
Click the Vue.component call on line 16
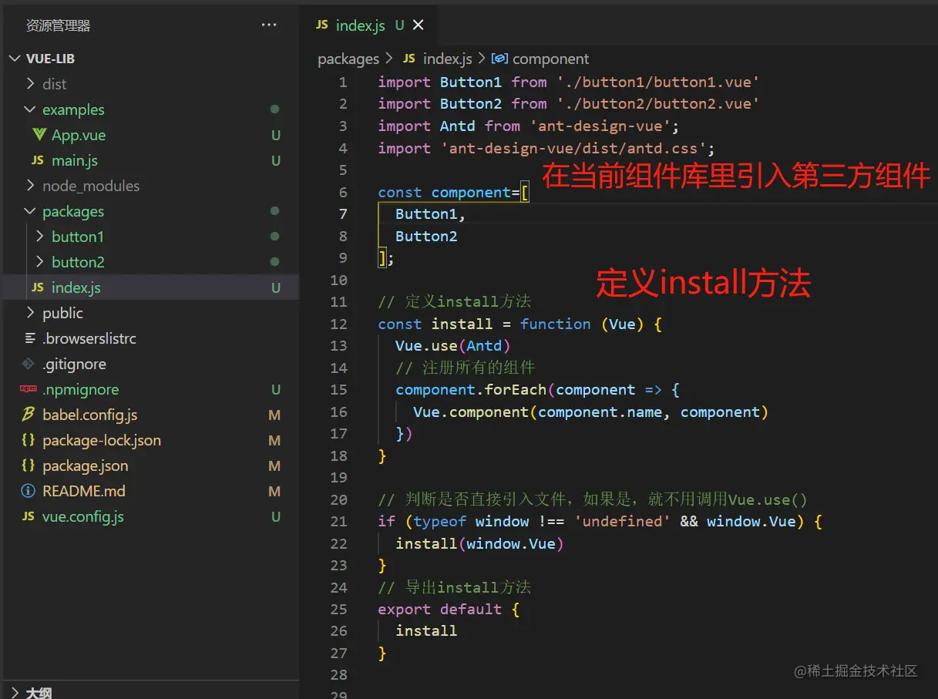tap(590, 412)
